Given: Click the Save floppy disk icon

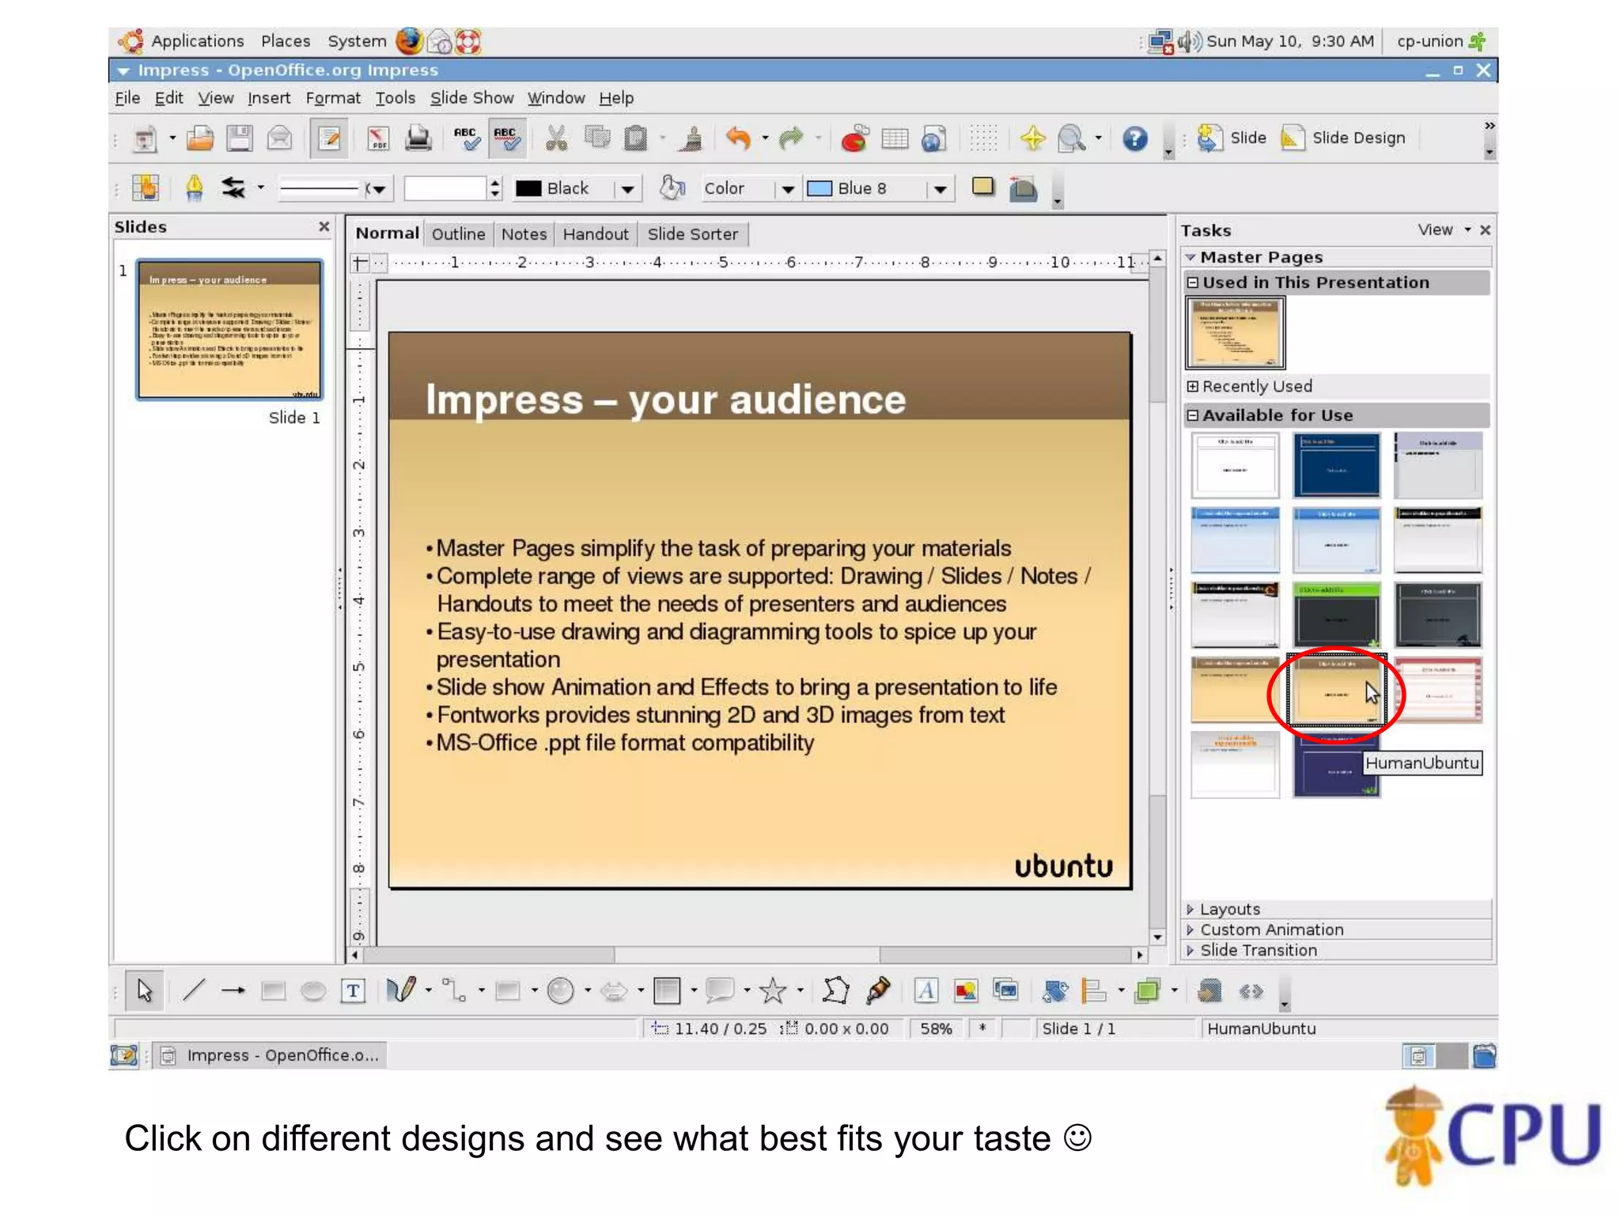Looking at the screenshot, I should click(x=240, y=139).
